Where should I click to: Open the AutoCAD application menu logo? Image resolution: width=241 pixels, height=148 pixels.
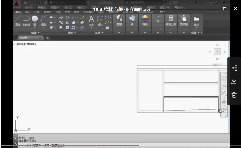click(x=17, y=4)
